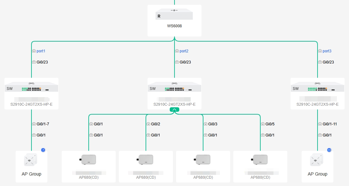
Task: Select the AP680(CD) icon under Gi0/3
Action: coord(202,160)
